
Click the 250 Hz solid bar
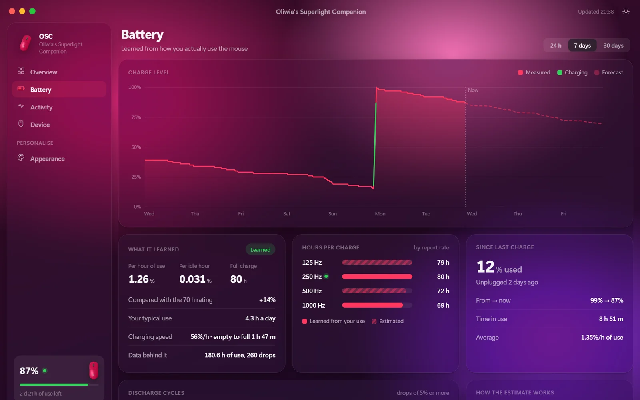(377, 276)
